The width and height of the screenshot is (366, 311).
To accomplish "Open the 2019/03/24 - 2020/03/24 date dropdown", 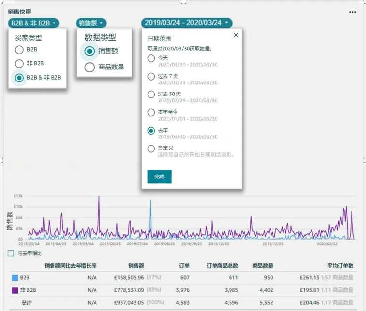I will coord(187,23).
